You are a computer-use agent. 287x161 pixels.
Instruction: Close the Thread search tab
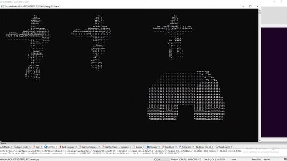tap(231, 147)
